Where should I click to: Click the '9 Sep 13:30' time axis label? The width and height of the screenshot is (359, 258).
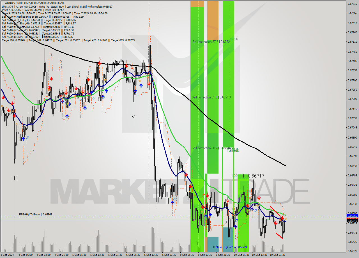(x=205, y=255)
